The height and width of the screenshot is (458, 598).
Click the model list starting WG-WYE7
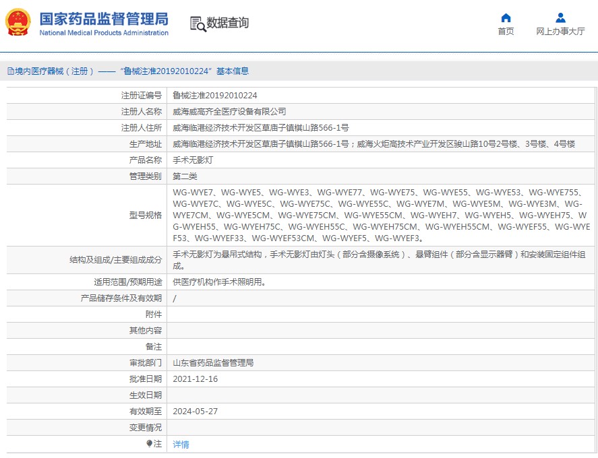(x=381, y=216)
